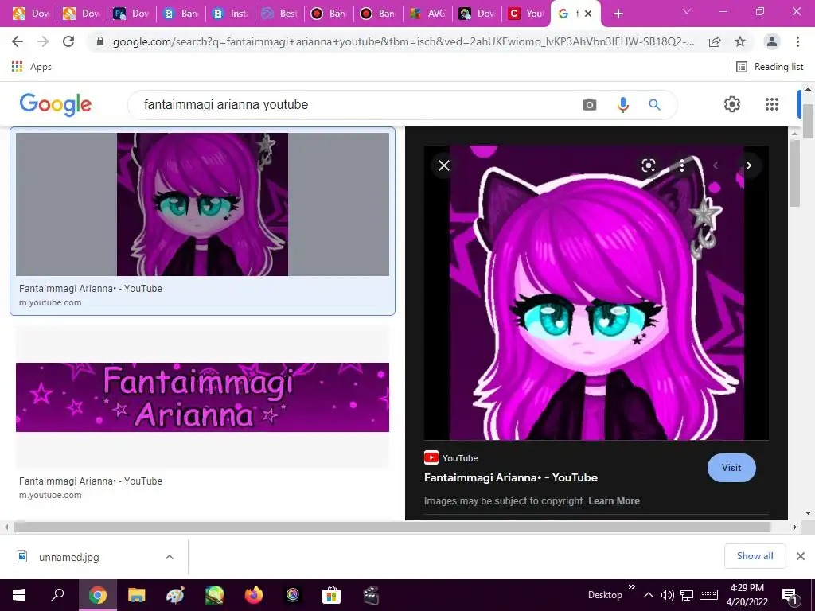Viewport: 815px width, 611px height.
Task: Switch to the YouTube tab
Action: tap(526, 14)
